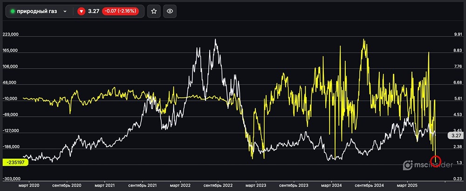The height and width of the screenshot is (191, 466).
Task: Click the red down-arrow price indicator
Action: 81,11
